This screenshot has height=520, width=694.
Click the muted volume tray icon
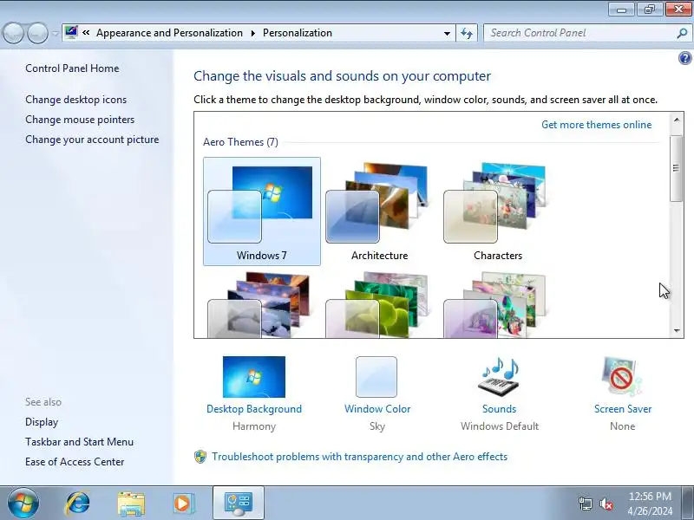tap(606, 504)
